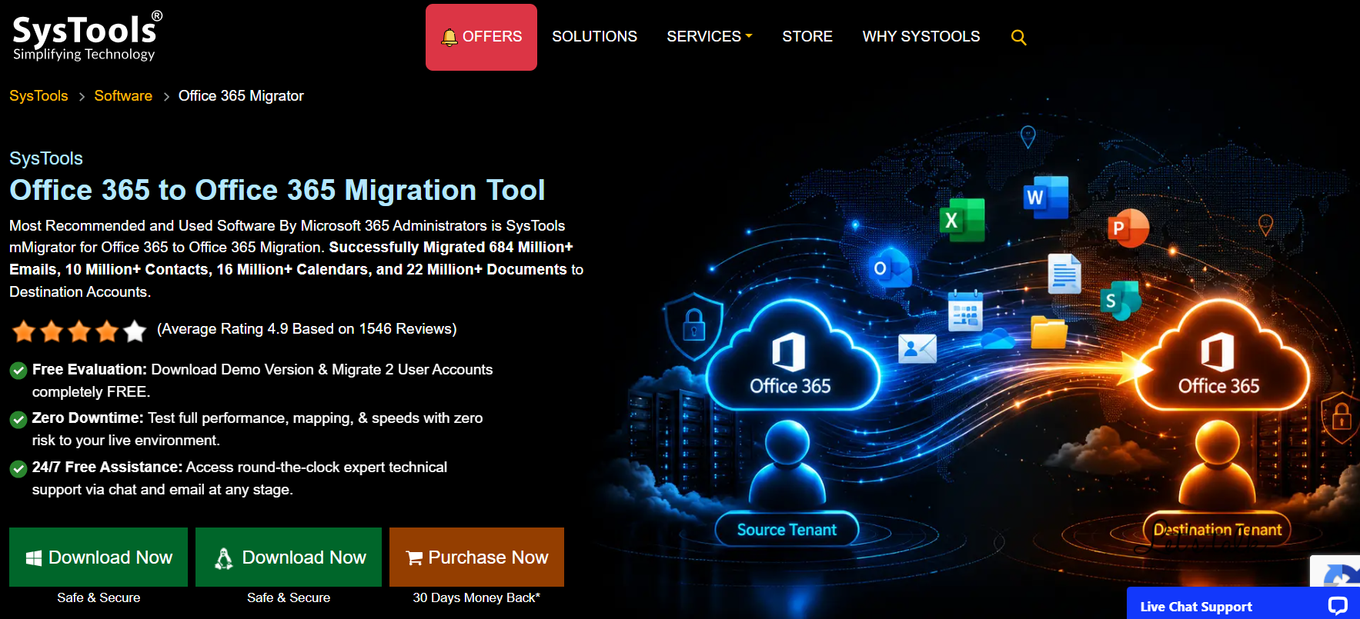The width and height of the screenshot is (1360, 619).
Task: Click the Purchase Now button
Action: [x=476, y=557]
